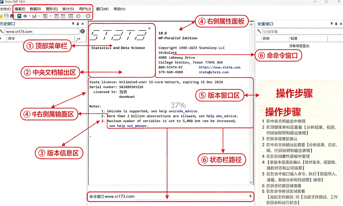Click the history search field with www.cr173.com
This screenshot has height=206, width=343.
pyautogui.click(x=42, y=31)
